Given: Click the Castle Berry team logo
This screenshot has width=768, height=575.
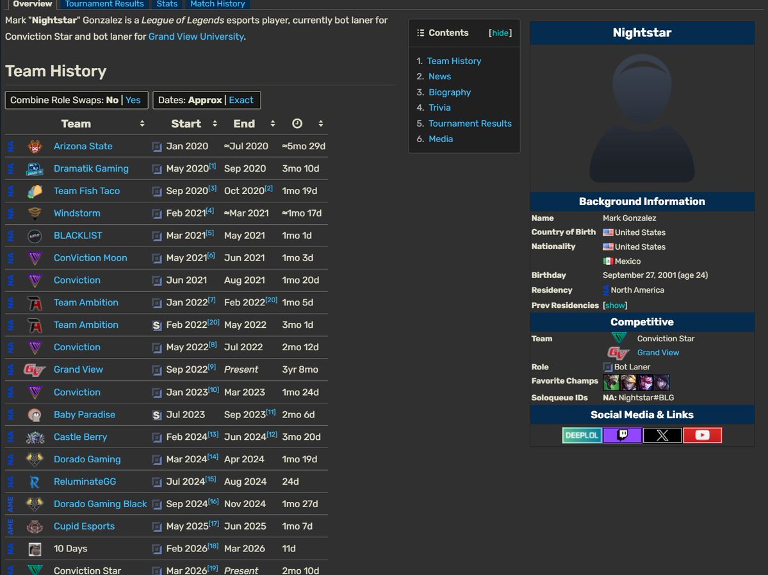Looking at the screenshot, I should [x=35, y=437].
